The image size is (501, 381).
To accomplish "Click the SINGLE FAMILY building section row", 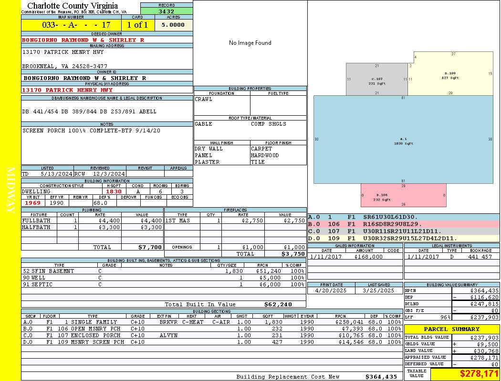I will 212,322.
